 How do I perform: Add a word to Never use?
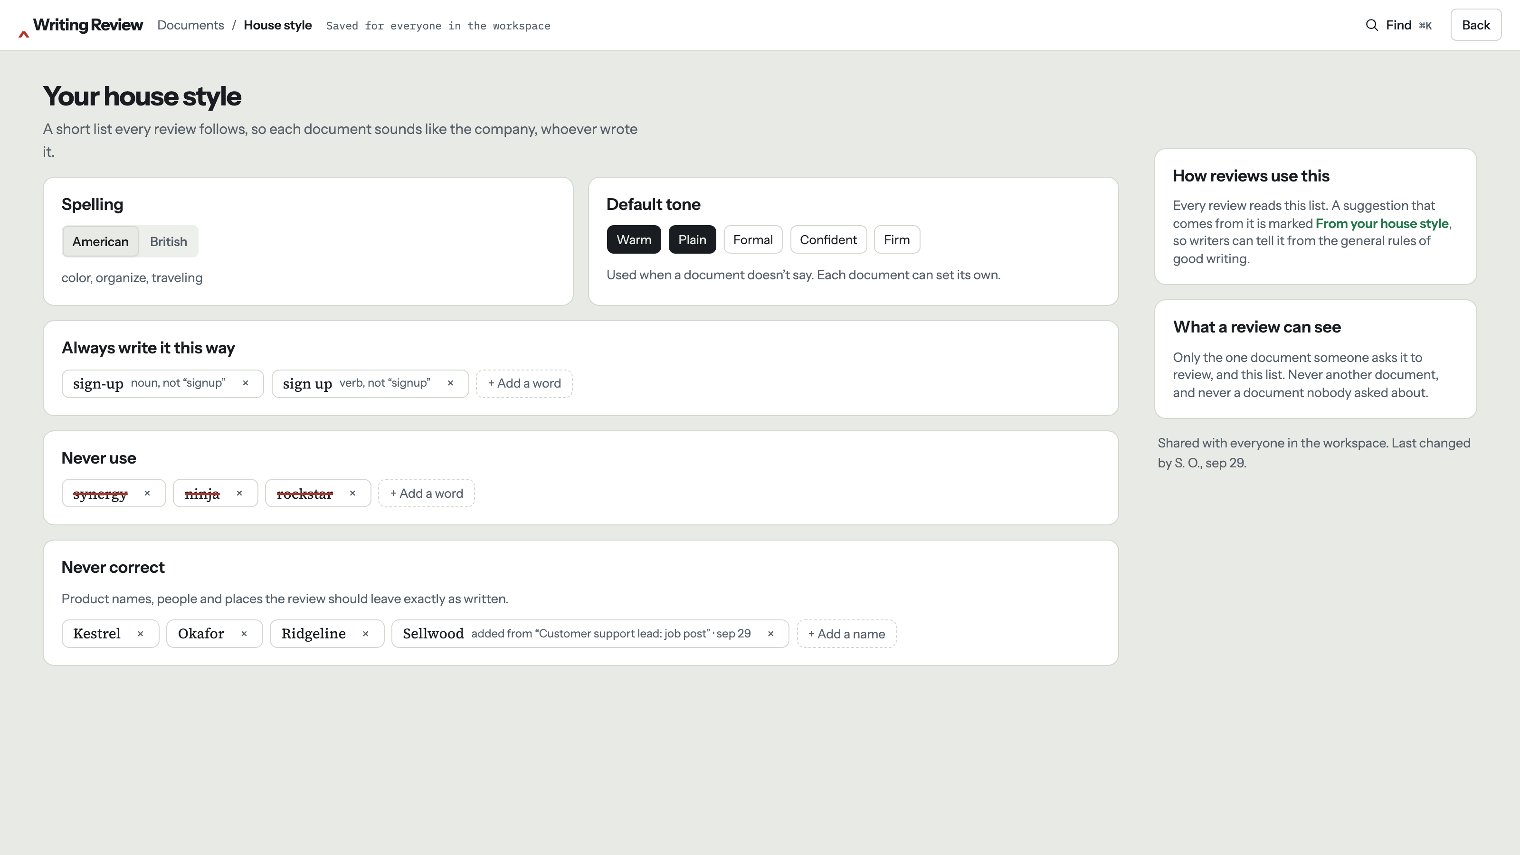click(426, 494)
